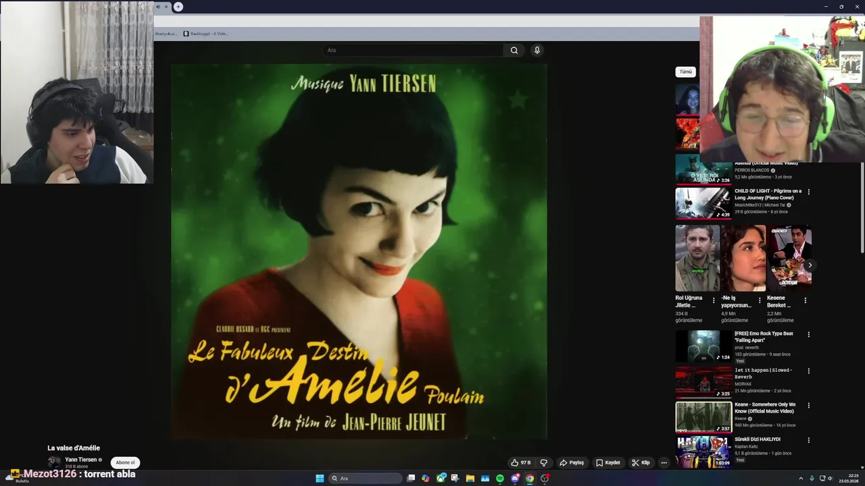Viewport: 865px width, 486px height.
Task: Click the Windows taskbar Ara search box
Action: pyautogui.click(x=366, y=479)
